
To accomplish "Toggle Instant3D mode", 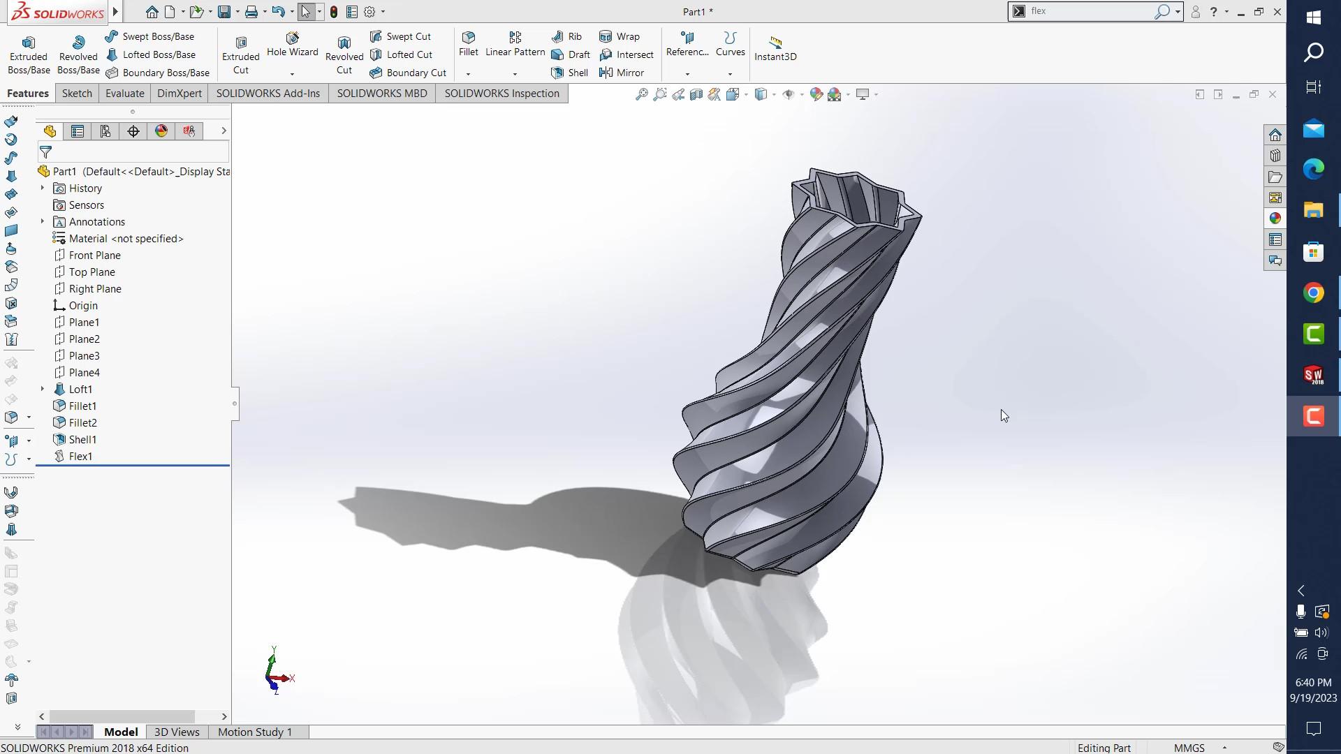I will pyautogui.click(x=775, y=48).
